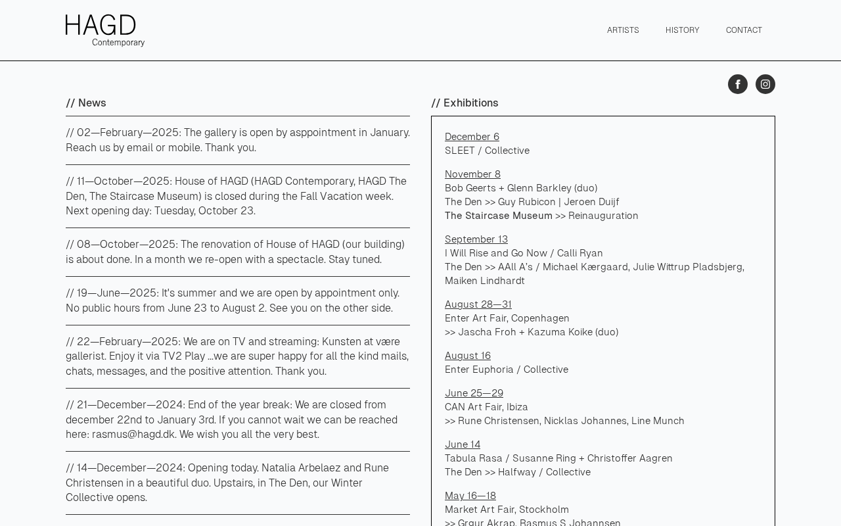841x526 pixels.
Task: Click the 02—February—2025 news entry
Action: point(237,140)
